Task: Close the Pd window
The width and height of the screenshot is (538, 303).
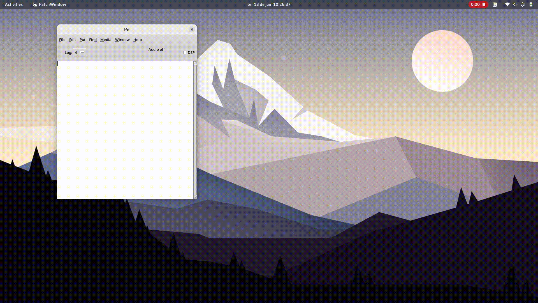Action: tap(192, 29)
